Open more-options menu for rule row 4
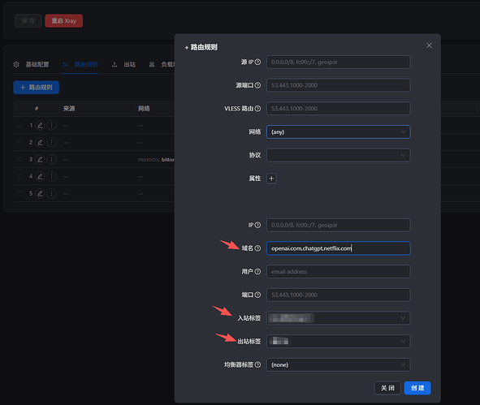 click(52, 176)
